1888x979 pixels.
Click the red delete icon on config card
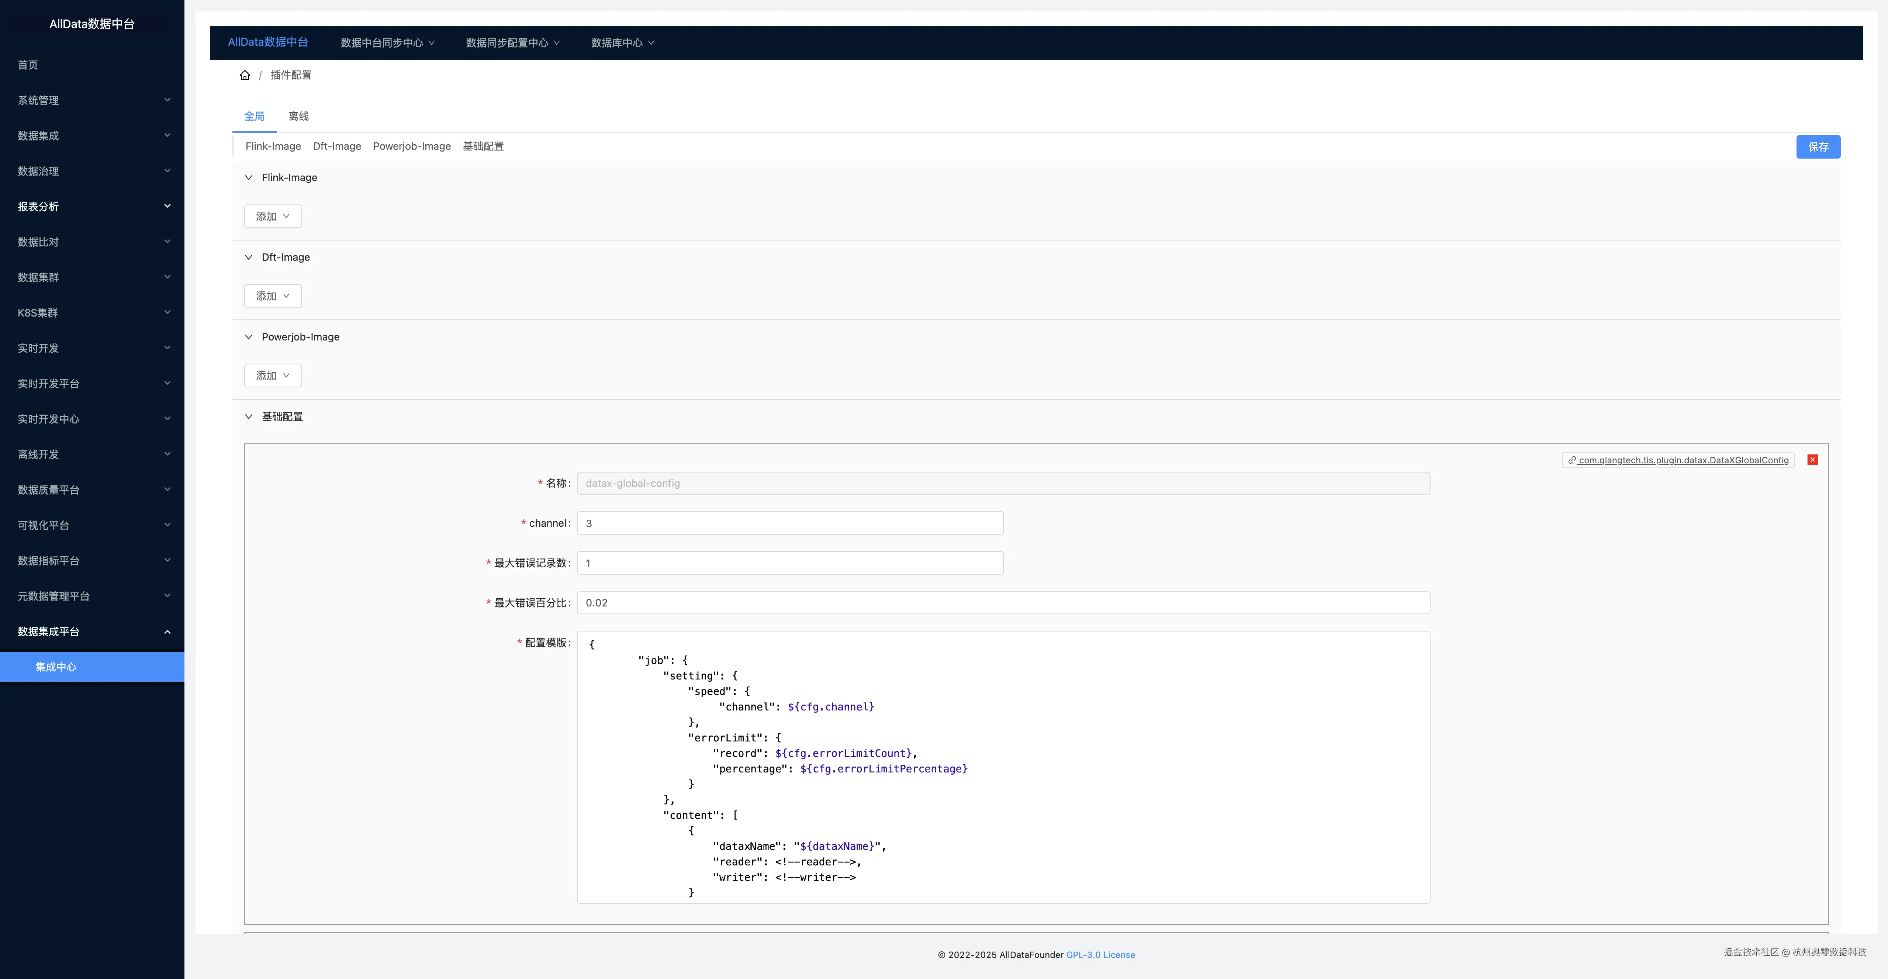coord(1812,460)
